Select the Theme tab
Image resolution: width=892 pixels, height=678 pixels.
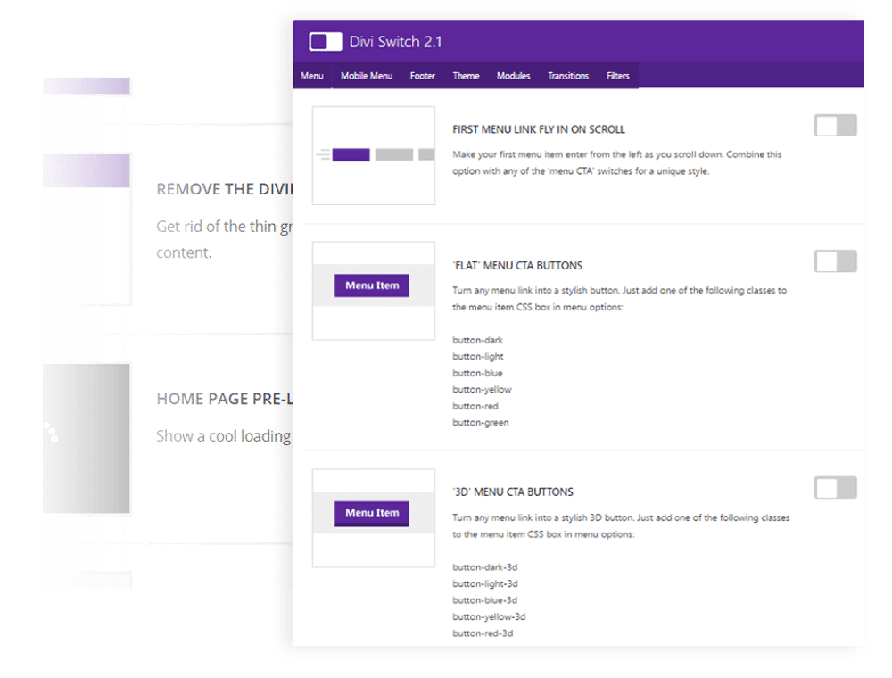point(466,76)
